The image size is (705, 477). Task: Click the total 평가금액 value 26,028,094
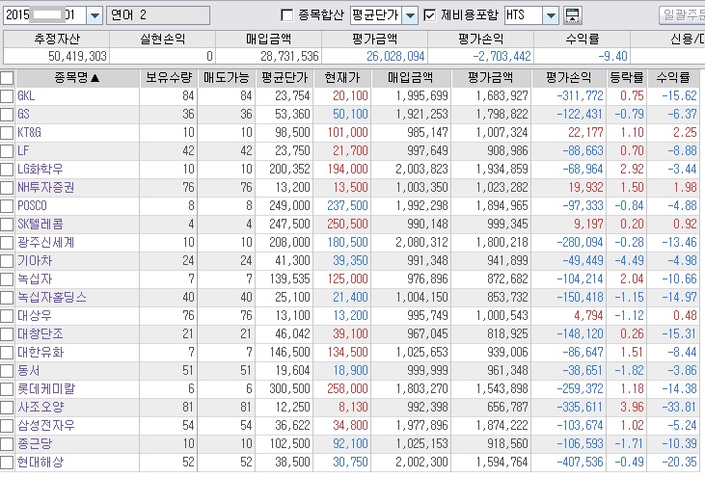395,56
